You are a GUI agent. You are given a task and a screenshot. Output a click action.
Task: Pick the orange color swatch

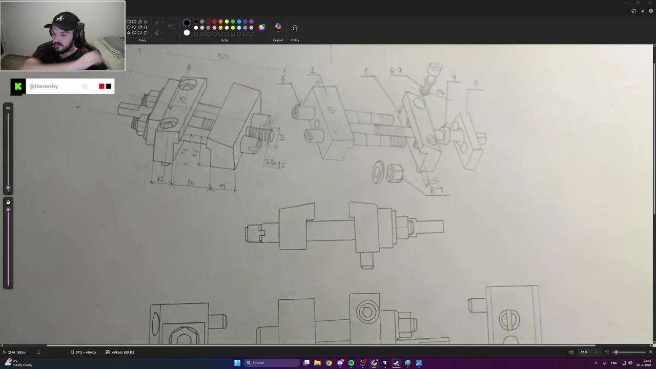pyautogui.click(x=221, y=22)
